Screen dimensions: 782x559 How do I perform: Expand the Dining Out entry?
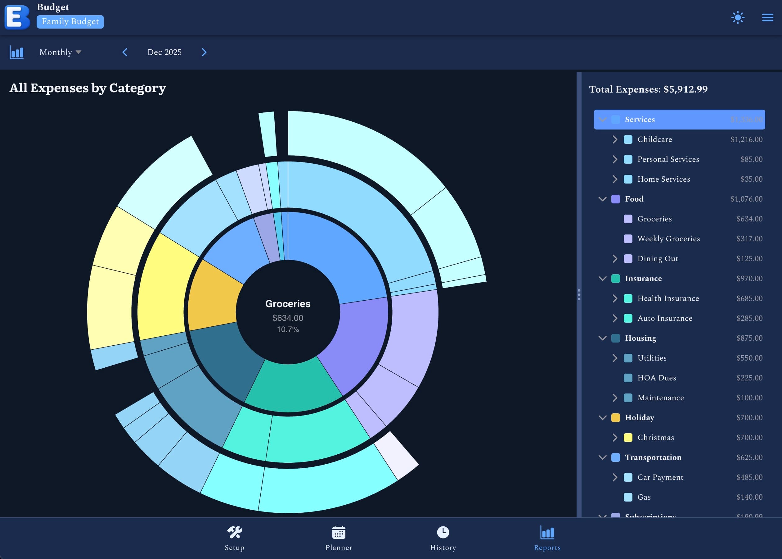tap(615, 258)
